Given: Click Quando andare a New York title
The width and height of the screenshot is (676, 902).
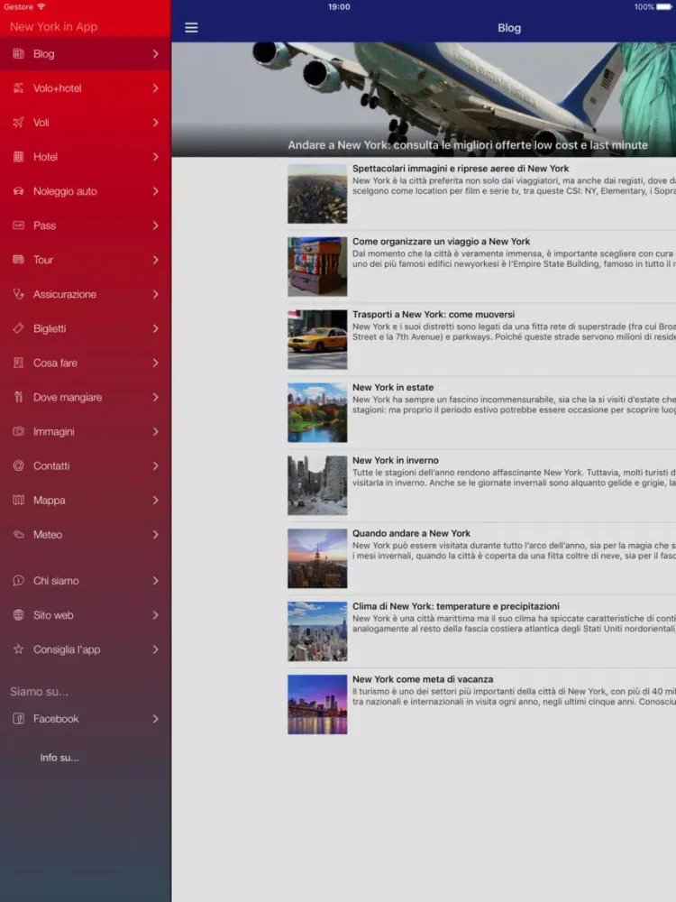Looking at the screenshot, I should pos(411,533).
